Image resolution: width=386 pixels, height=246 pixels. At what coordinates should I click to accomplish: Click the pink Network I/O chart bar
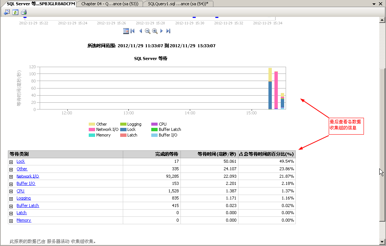(276, 90)
